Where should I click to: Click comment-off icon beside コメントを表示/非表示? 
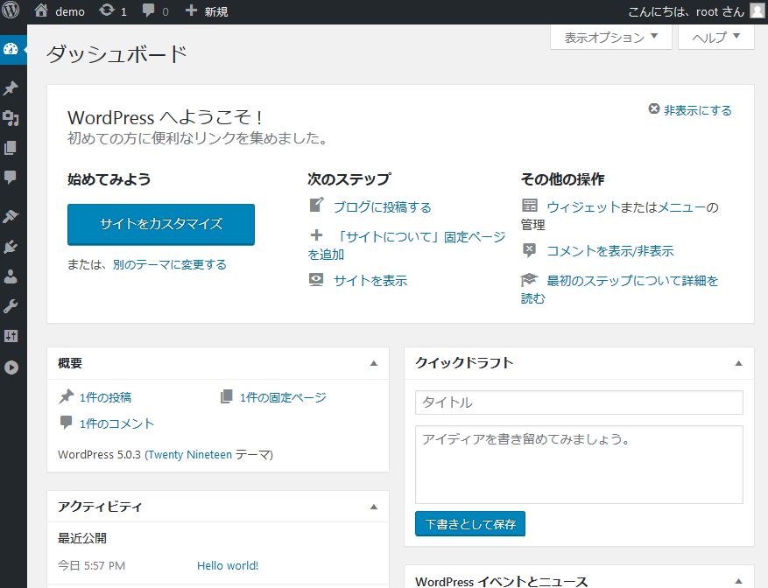click(x=530, y=249)
